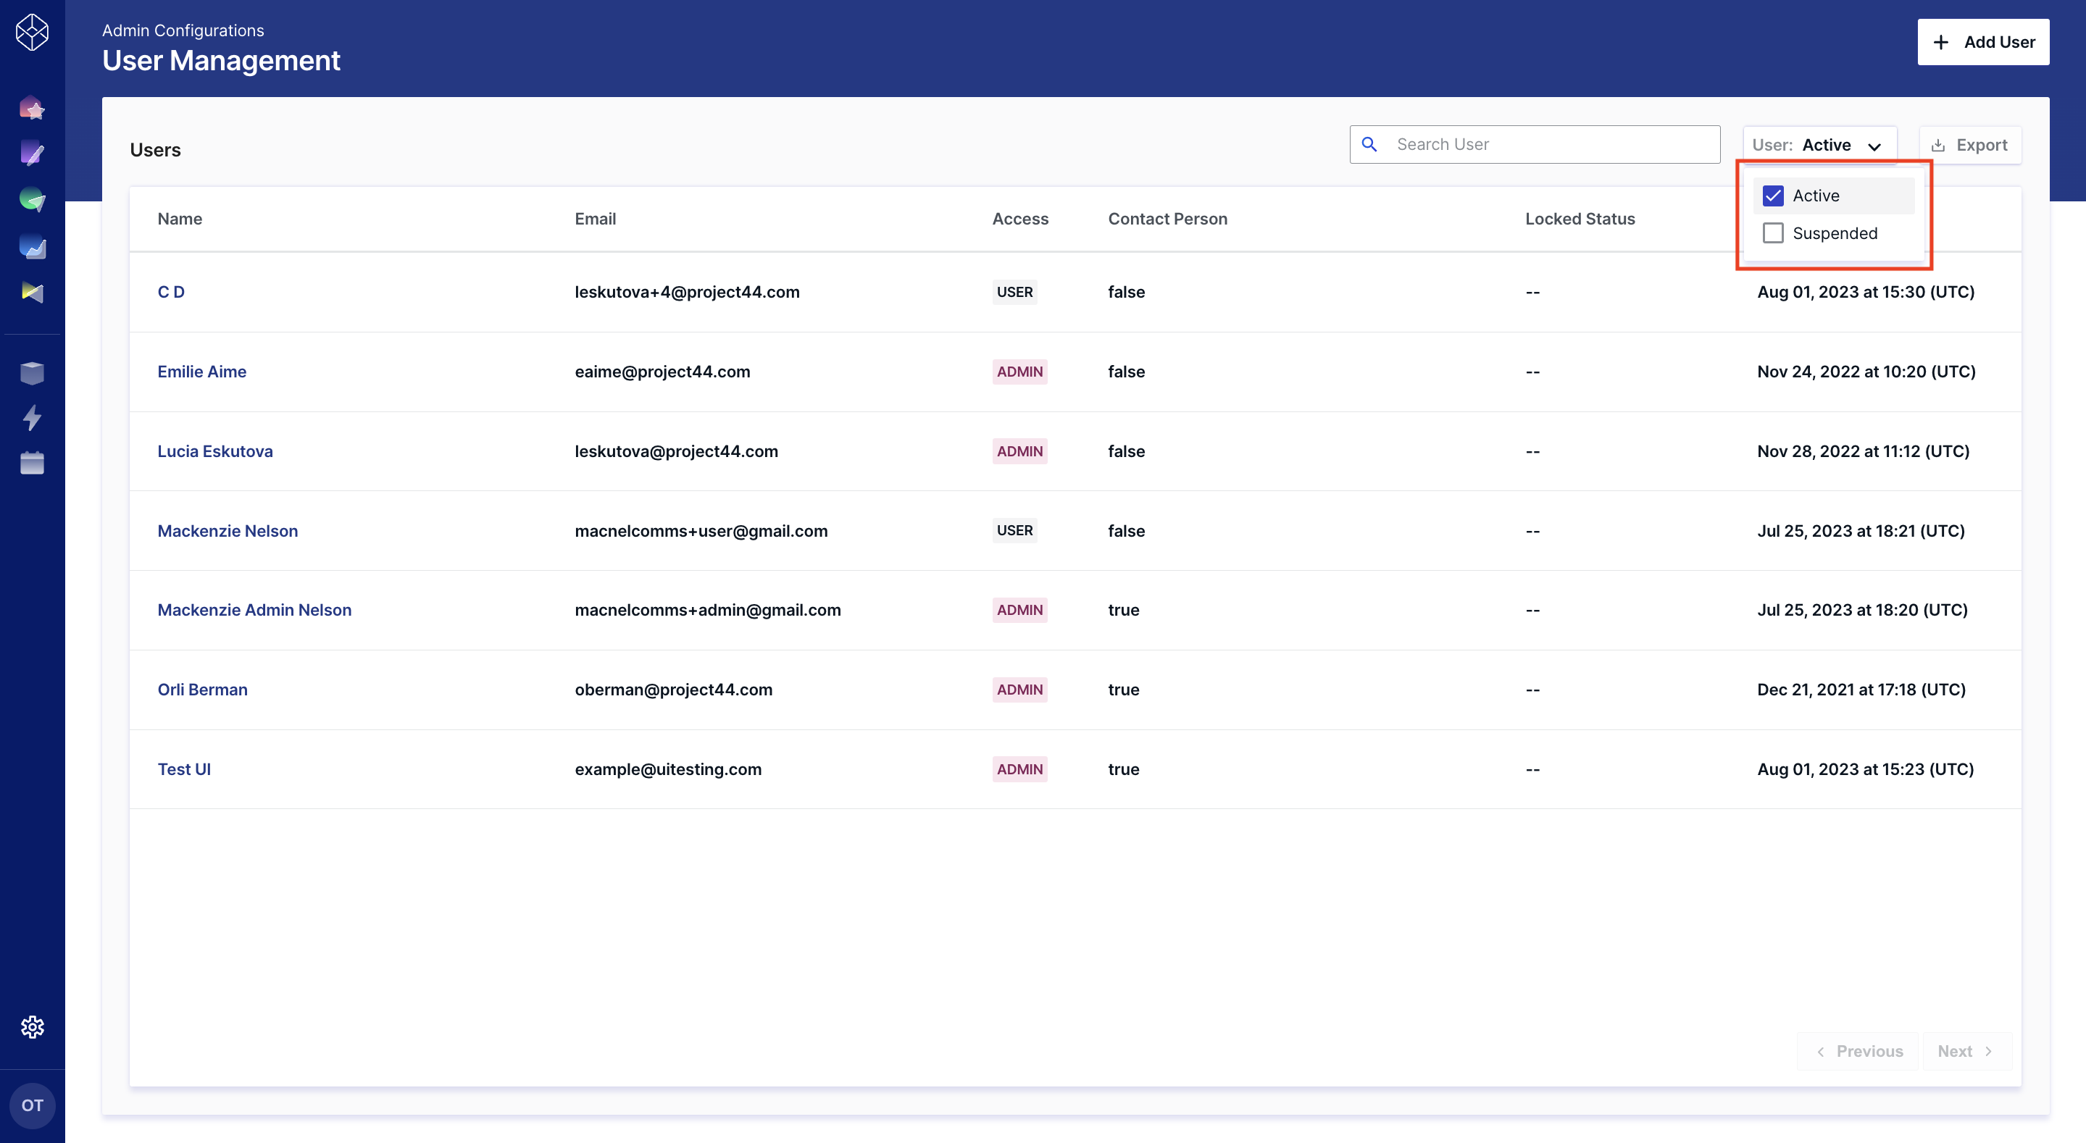The height and width of the screenshot is (1143, 2086).
Task: Click date Dec 21, 2021 at 17:18 (UTC)
Action: coord(1861,690)
